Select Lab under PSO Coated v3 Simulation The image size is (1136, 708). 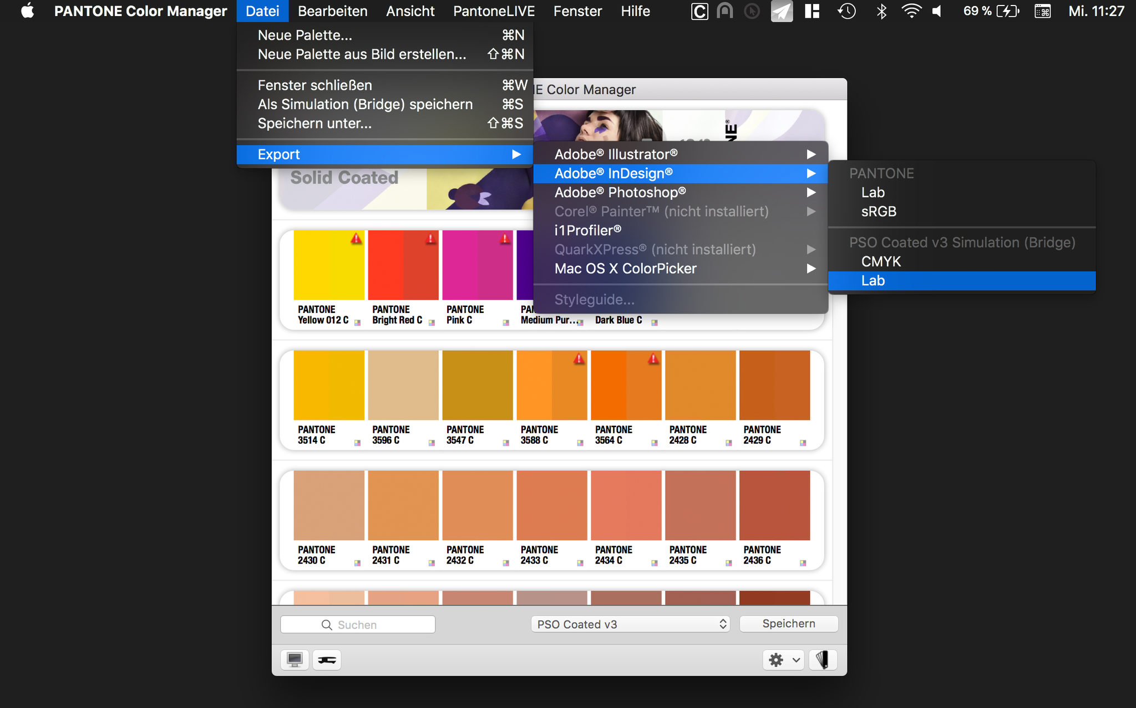[962, 281]
